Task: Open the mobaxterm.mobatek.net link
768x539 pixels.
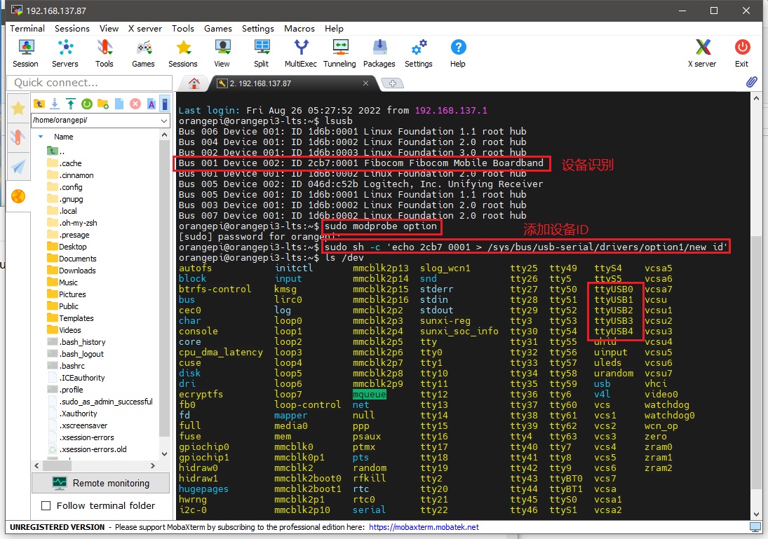Action: click(x=424, y=527)
